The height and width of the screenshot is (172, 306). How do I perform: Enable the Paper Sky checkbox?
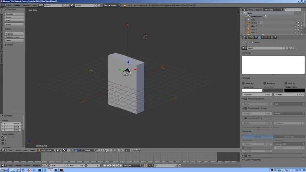point(243,83)
